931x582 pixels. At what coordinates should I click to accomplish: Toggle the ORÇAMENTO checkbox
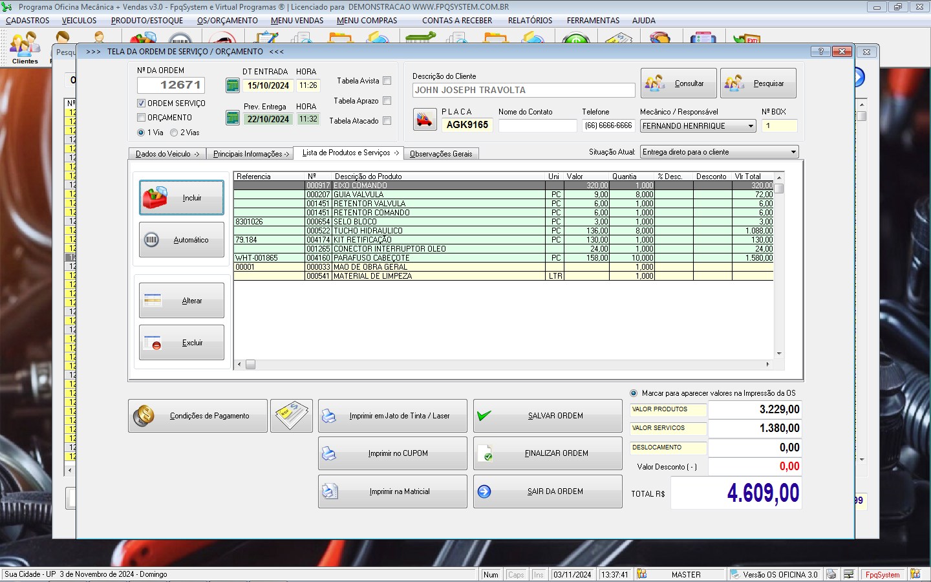pyautogui.click(x=141, y=118)
